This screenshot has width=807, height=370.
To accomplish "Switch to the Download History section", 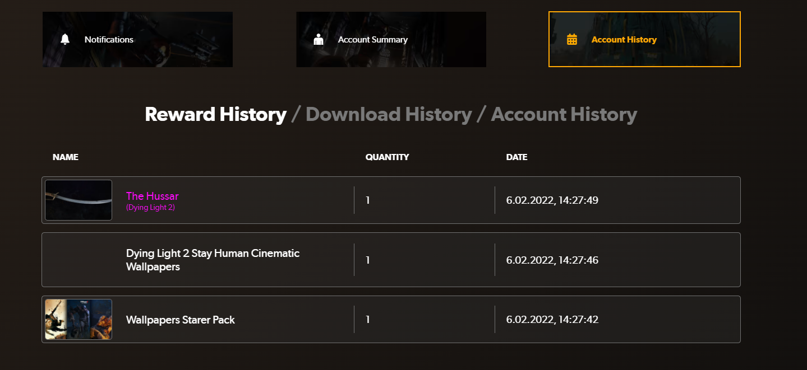I will point(389,114).
